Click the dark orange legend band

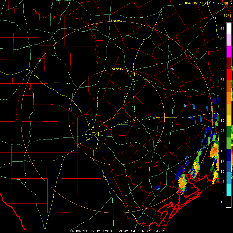(229, 86)
